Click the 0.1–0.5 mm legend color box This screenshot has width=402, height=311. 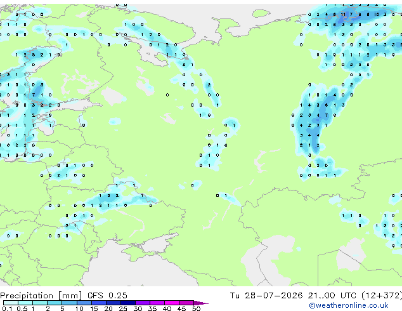pos(11,303)
